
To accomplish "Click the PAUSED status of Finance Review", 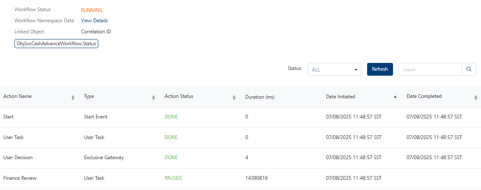I will [173, 178].
